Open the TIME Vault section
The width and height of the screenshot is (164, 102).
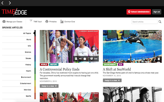[36, 21]
